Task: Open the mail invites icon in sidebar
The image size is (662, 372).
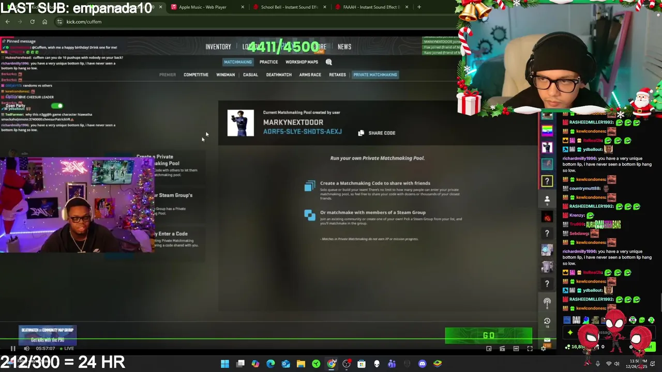Action: tap(547, 340)
